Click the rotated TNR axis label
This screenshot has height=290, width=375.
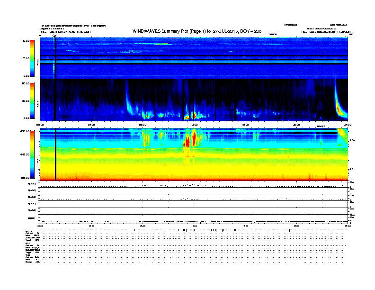[37, 162]
